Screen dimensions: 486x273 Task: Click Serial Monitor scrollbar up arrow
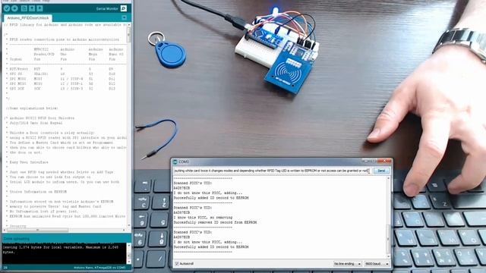(388, 179)
